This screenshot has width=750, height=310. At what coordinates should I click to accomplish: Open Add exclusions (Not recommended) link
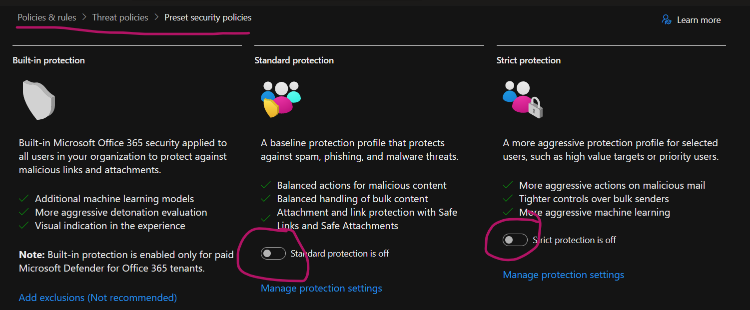click(x=98, y=298)
